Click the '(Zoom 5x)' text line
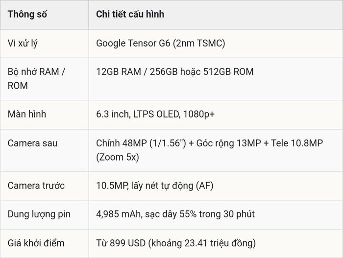This screenshot has width=343, height=258. (118, 157)
